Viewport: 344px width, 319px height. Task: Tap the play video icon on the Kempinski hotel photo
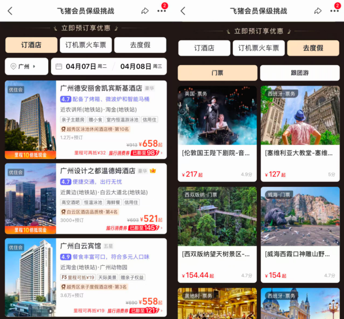tap(51, 145)
